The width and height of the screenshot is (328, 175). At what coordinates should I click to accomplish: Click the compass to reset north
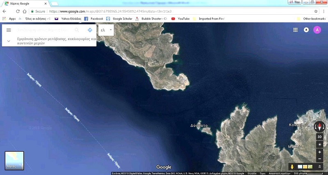pos(319,126)
